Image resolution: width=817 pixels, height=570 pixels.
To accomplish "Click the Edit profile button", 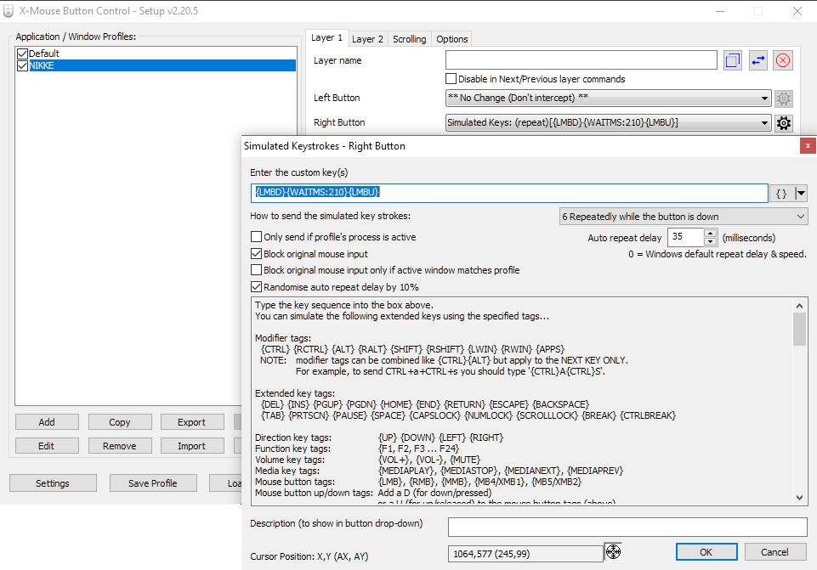I will tap(47, 446).
